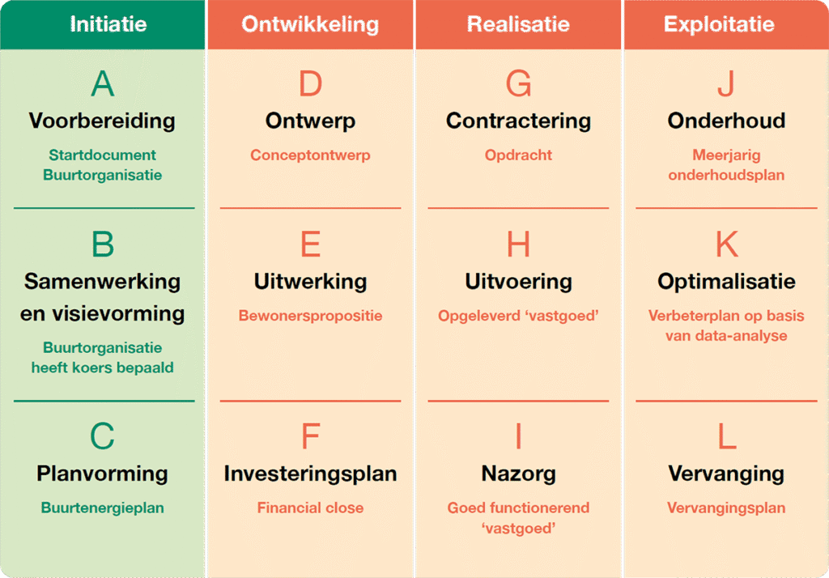Click the Initiatie column header
This screenshot has width=829, height=578.
(x=108, y=24)
